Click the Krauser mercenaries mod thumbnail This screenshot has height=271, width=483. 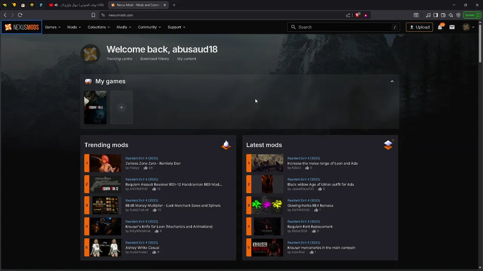click(267, 248)
